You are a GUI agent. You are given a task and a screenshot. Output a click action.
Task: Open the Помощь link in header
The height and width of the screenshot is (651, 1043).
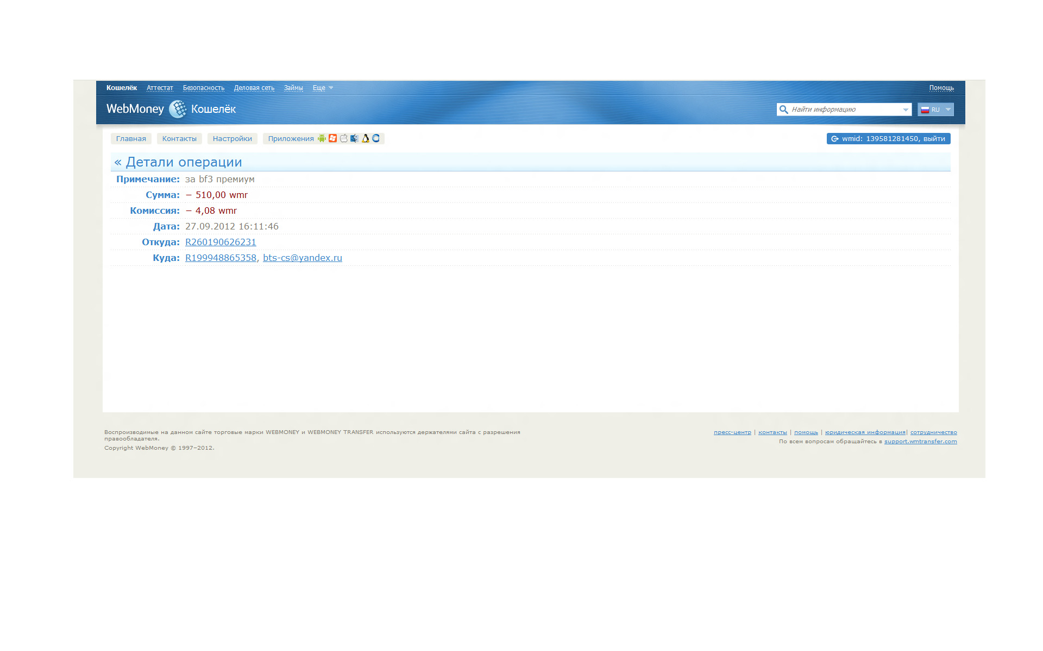click(941, 88)
